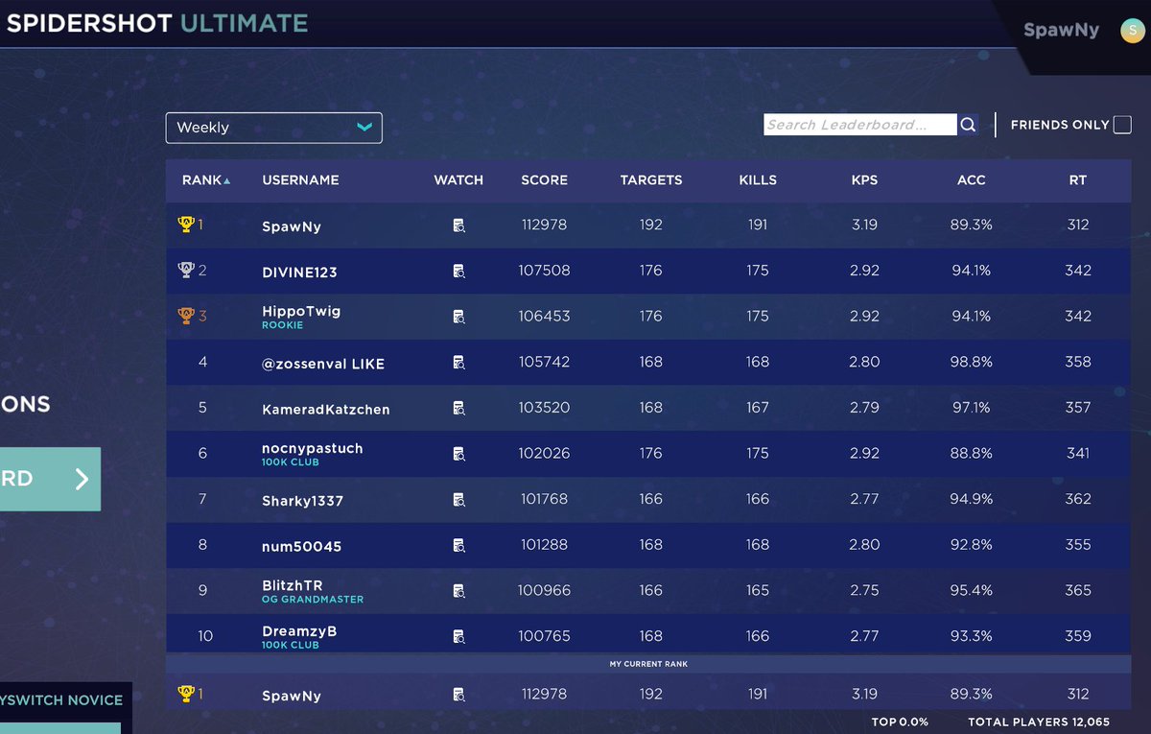
Task: Watch KameradKatzchen's replay
Action: (458, 408)
